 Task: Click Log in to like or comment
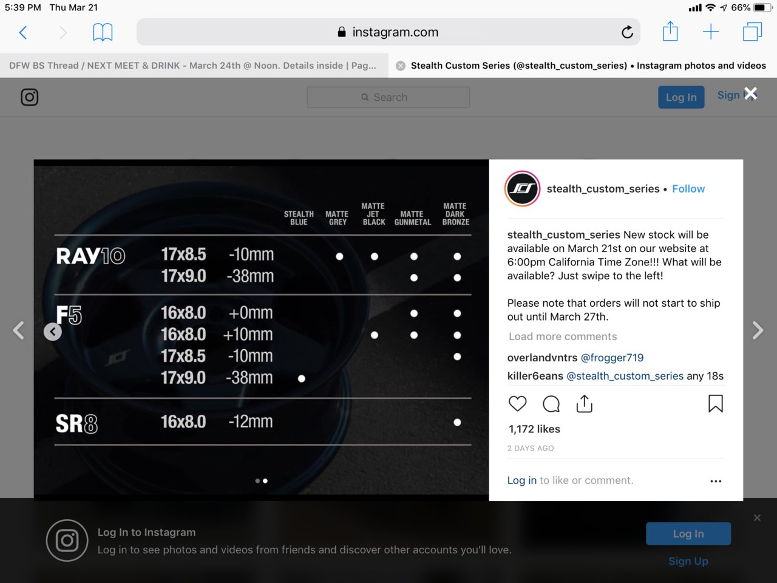pos(522,480)
